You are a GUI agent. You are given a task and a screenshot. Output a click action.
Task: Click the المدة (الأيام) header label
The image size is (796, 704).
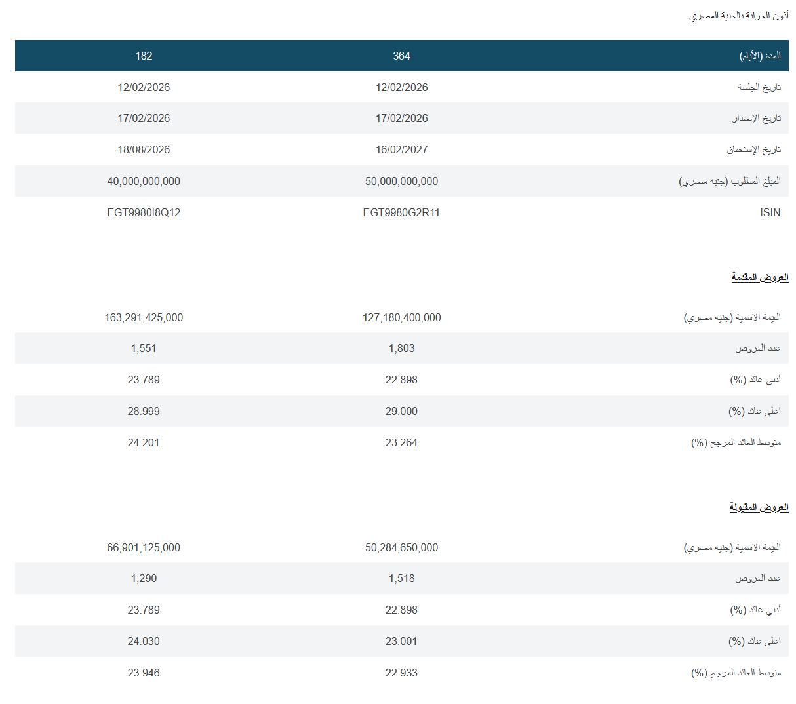coord(760,56)
